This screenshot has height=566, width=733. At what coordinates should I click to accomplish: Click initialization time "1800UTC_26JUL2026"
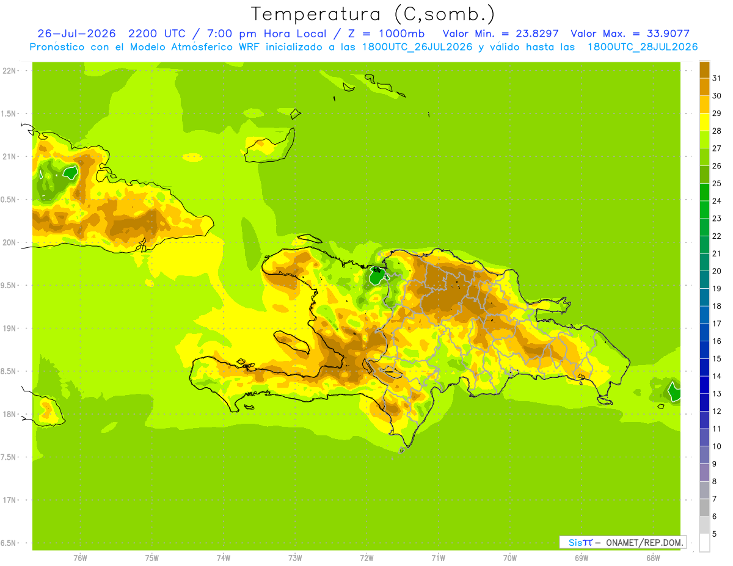tap(417, 47)
